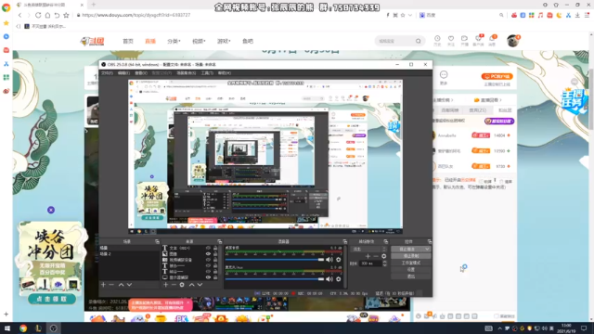Click the transition duration input field
This screenshot has width=594, height=334.
(370, 263)
